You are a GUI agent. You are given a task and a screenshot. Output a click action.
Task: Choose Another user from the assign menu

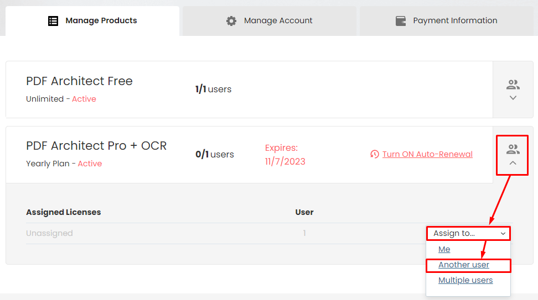463,265
